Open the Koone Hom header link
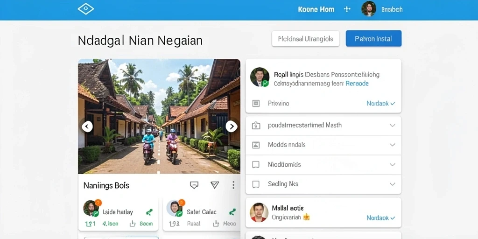Image resolution: width=478 pixels, height=239 pixels. tap(316, 9)
